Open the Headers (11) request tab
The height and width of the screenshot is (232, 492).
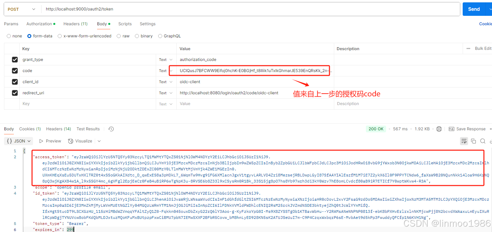point(76,24)
